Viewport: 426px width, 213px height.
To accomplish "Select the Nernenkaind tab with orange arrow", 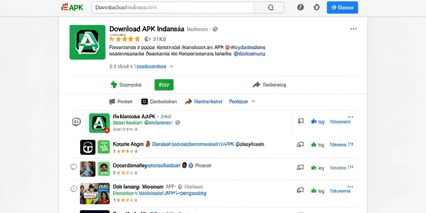I will coord(203,102).
